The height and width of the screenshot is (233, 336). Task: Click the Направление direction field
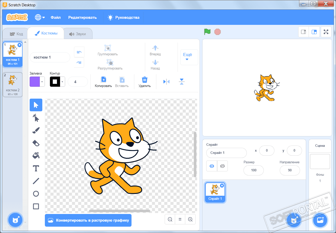[x=290, y=170]
